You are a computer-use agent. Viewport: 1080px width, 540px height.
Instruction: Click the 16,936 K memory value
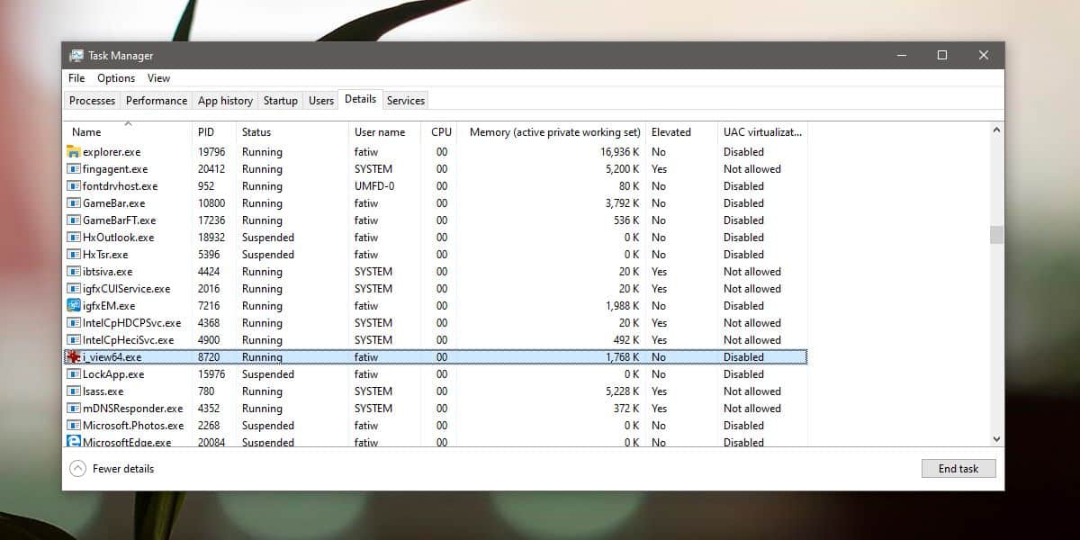point(619,152)
